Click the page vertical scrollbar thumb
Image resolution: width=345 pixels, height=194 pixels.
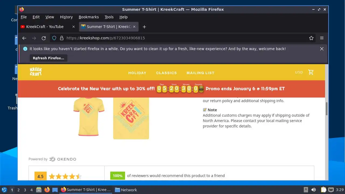tap(327, 109)
